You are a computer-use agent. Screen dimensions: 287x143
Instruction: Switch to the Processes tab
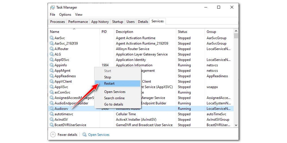57,22
